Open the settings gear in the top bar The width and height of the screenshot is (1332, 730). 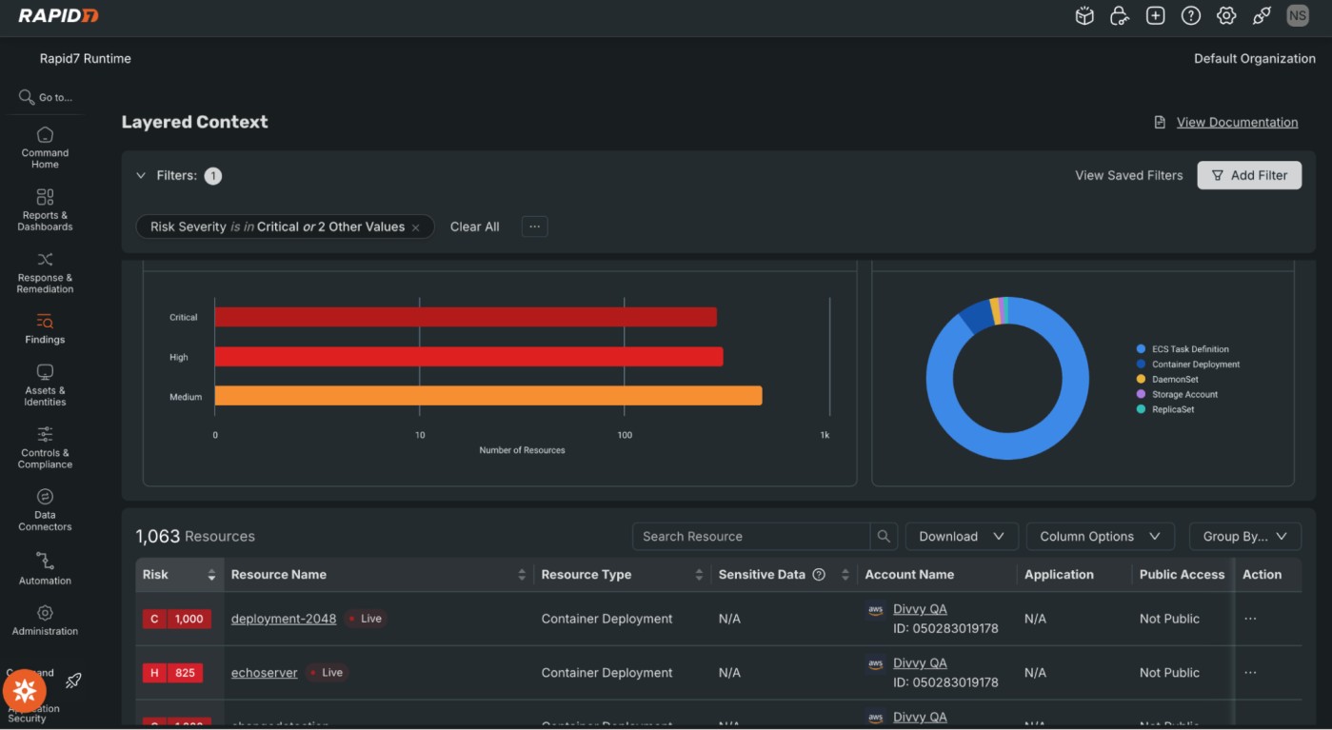(x=1226, y=15)
